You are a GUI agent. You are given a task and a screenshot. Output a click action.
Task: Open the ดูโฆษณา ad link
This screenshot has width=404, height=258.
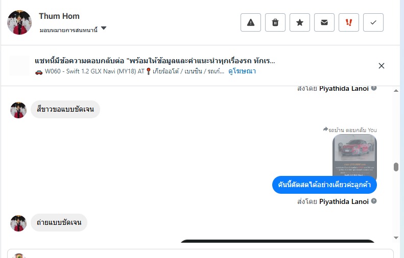[x=242, y=71]
